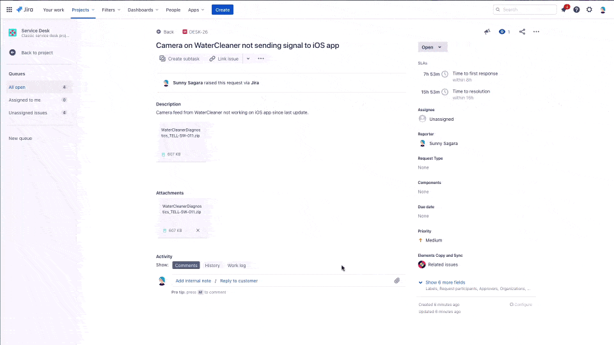This screenshot has height=345, width=614.
Task: Open the Dashboards dropdown menu
Action: coord(143,10)
